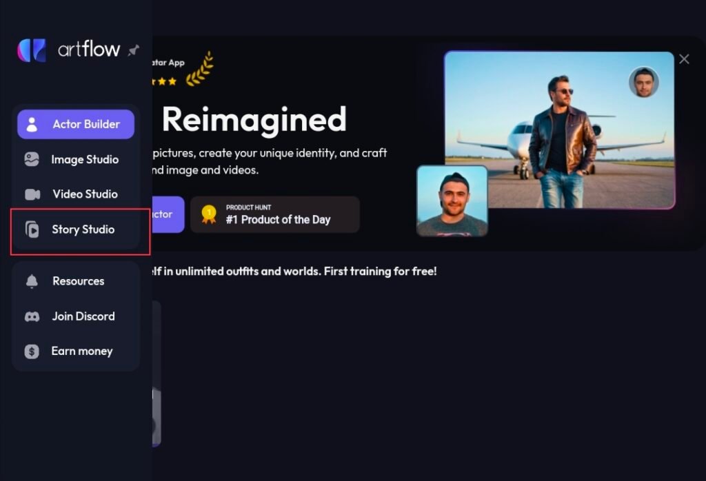Click the #1 Product of the Day badge

[274, 214]
